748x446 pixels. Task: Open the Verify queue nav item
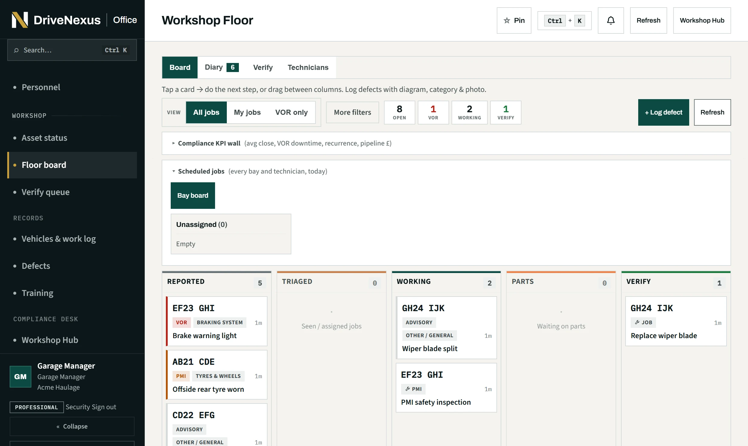(72, 192)
